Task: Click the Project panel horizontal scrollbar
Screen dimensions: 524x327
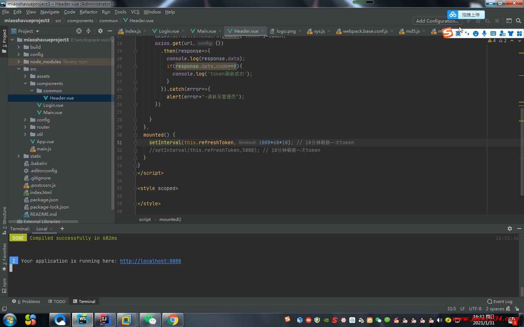Action: click(x=44, y=221)
